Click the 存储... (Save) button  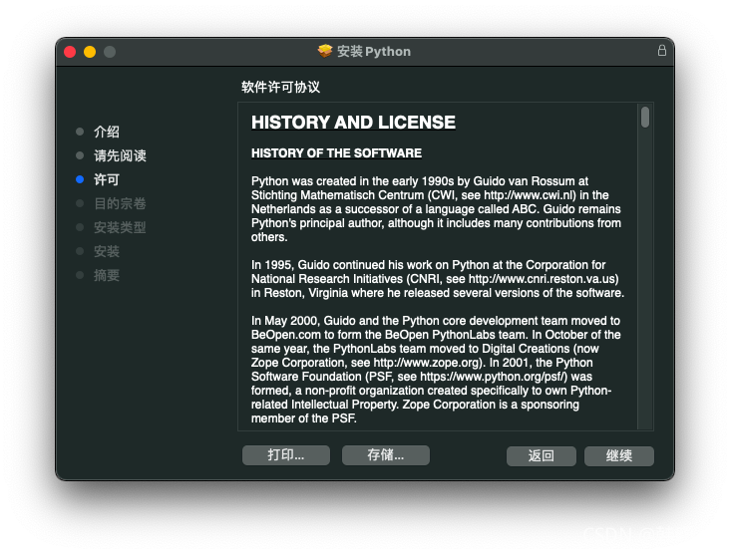tap(386, 455)
